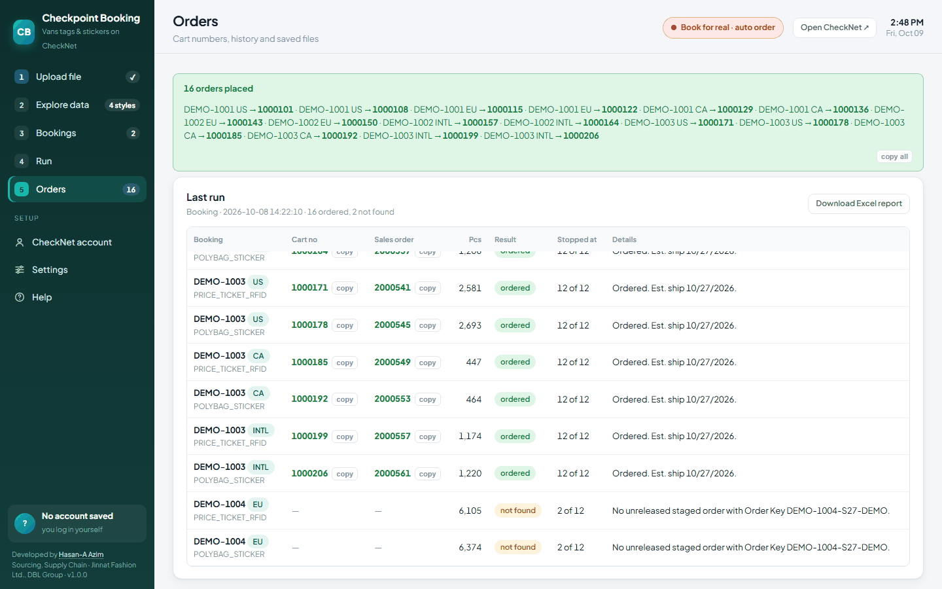Click not found status for DEMO-1004 POLYBAG_STICKER

(518, 547)
